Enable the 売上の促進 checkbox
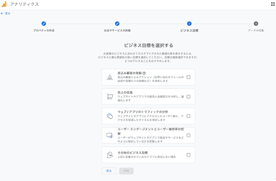This screenshot has height=181, width=276. point(188,97)
